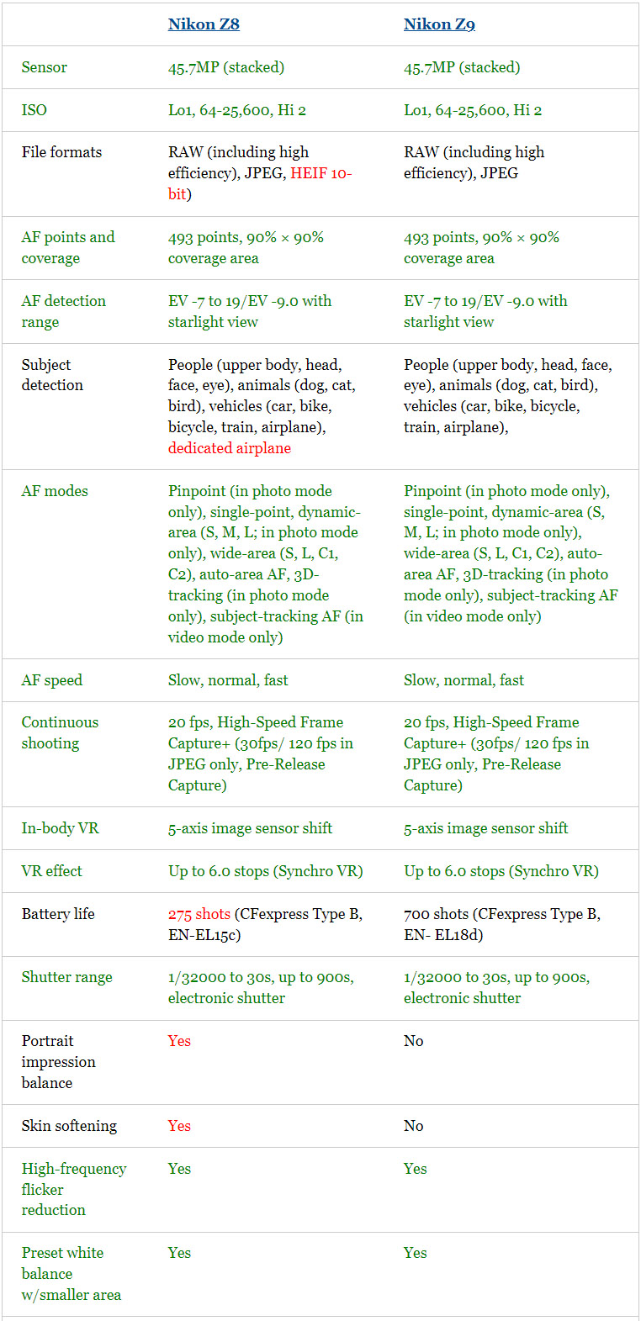
Task: Click the AF modes row label
Action: click(55, 491)
